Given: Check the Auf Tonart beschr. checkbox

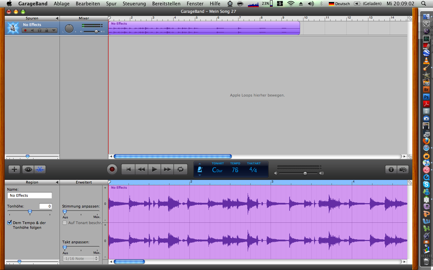Looking at the screenshot, I should pos(65,223).
